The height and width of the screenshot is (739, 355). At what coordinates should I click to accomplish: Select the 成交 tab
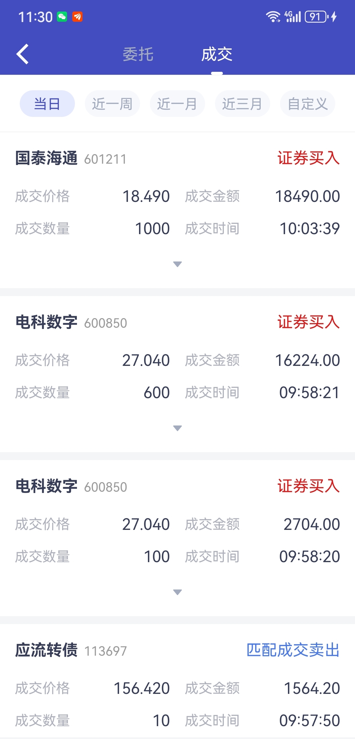(x=217, y=54)
